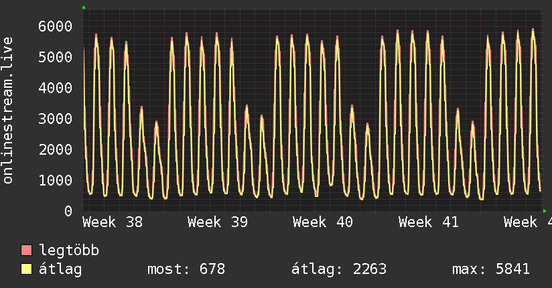Click the 5000 y-axis label

(x=56, y=57)
